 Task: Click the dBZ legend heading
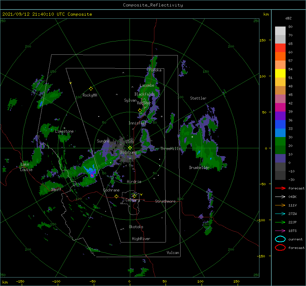[288, 18]
